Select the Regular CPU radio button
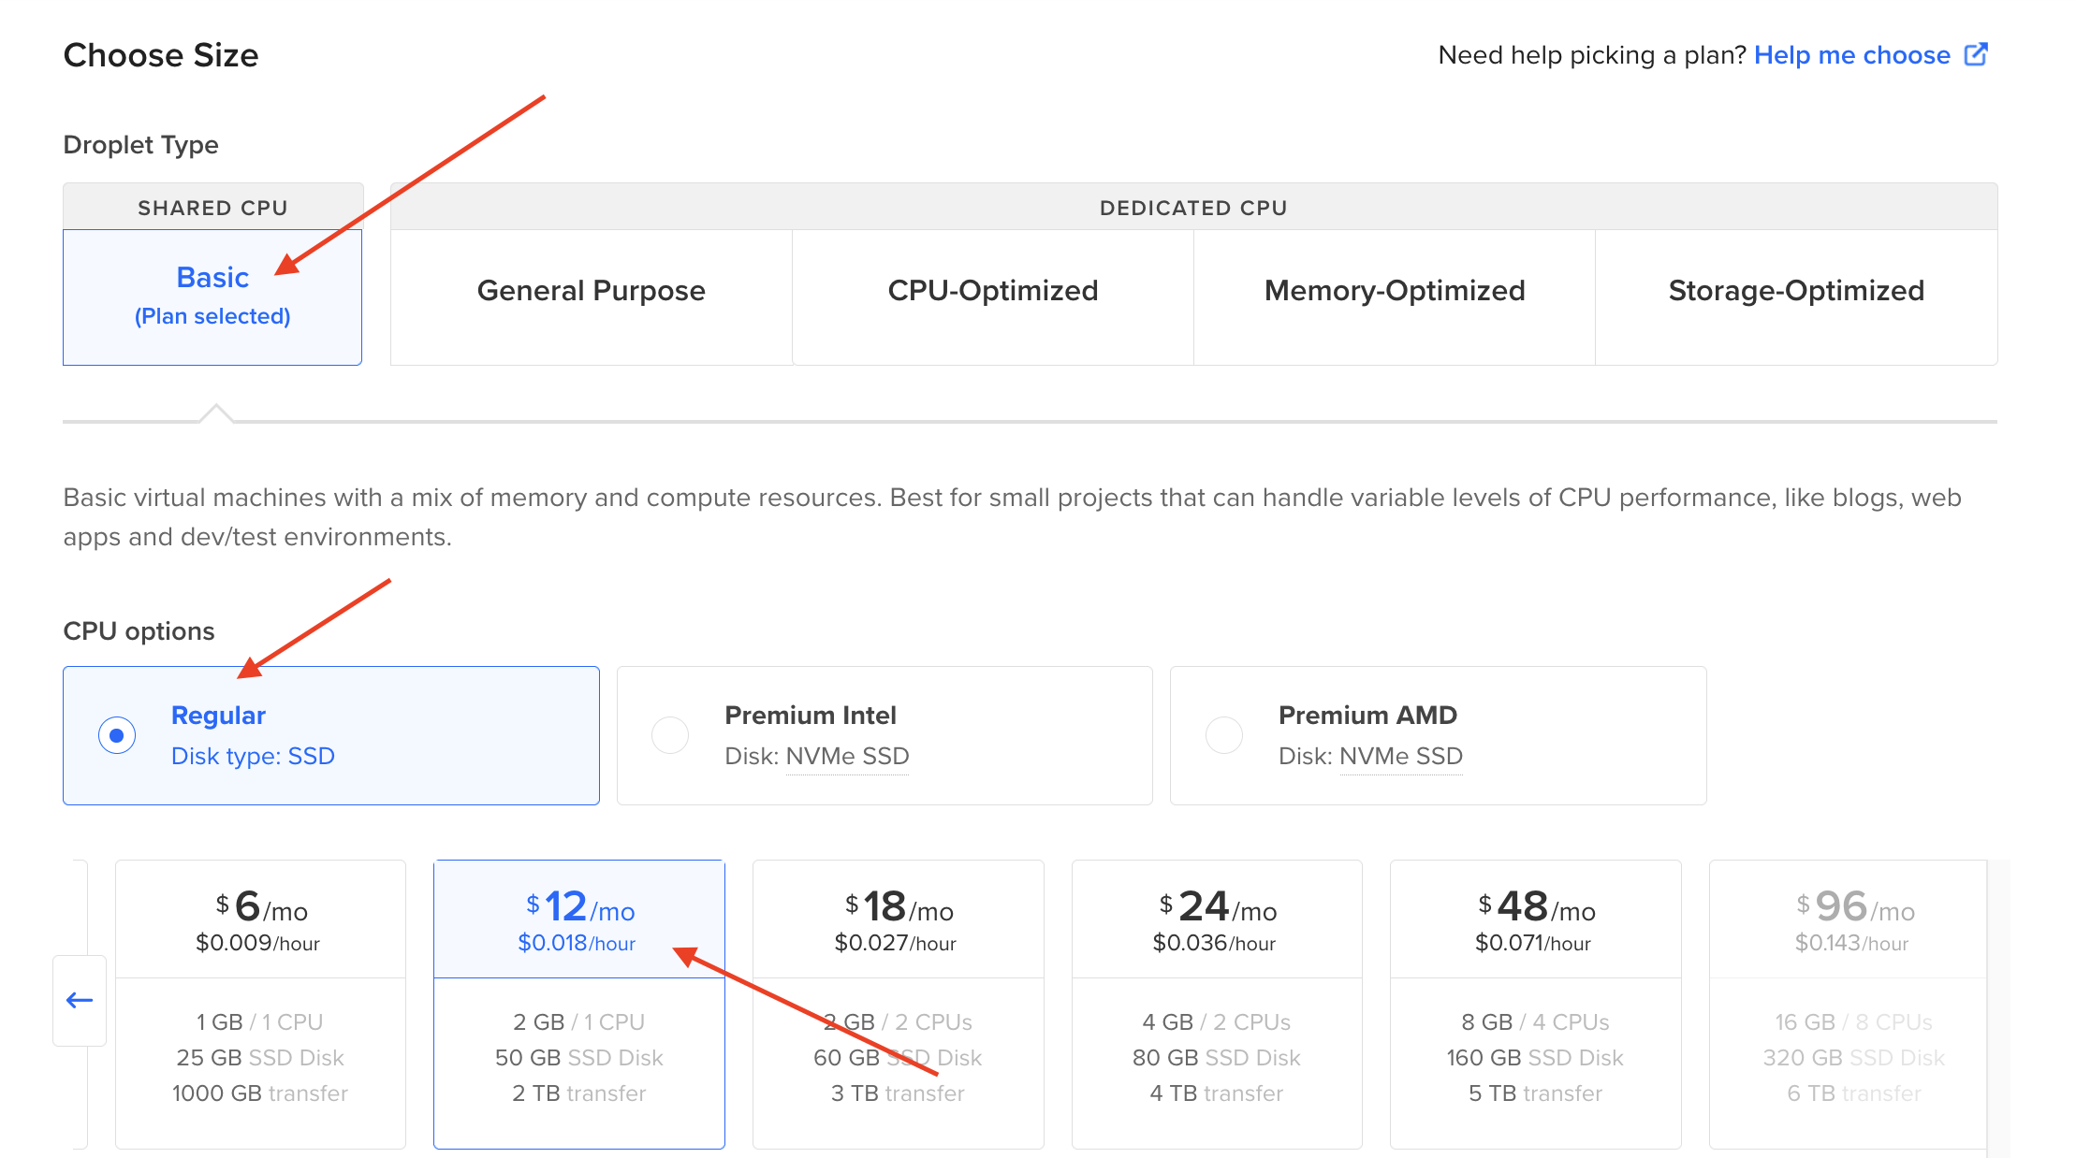The height and width of the screenshot is (1158, 2076). [117, 735]
